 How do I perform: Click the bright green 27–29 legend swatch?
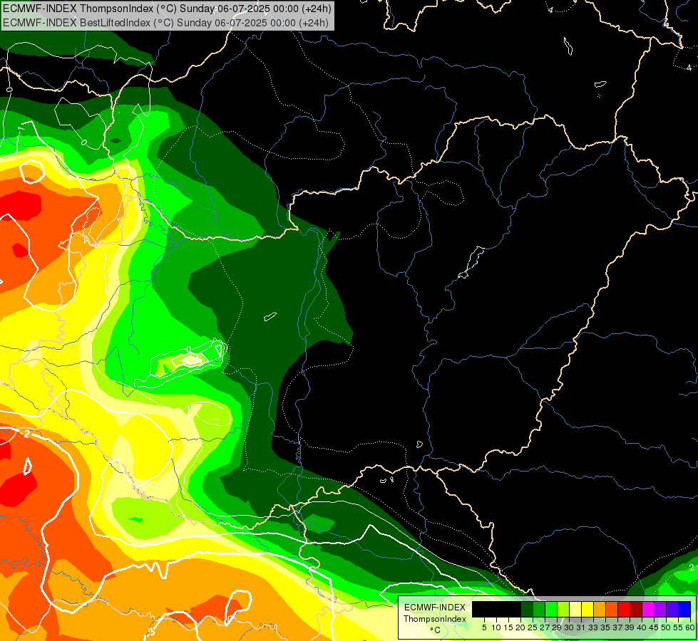coord(551,609)
